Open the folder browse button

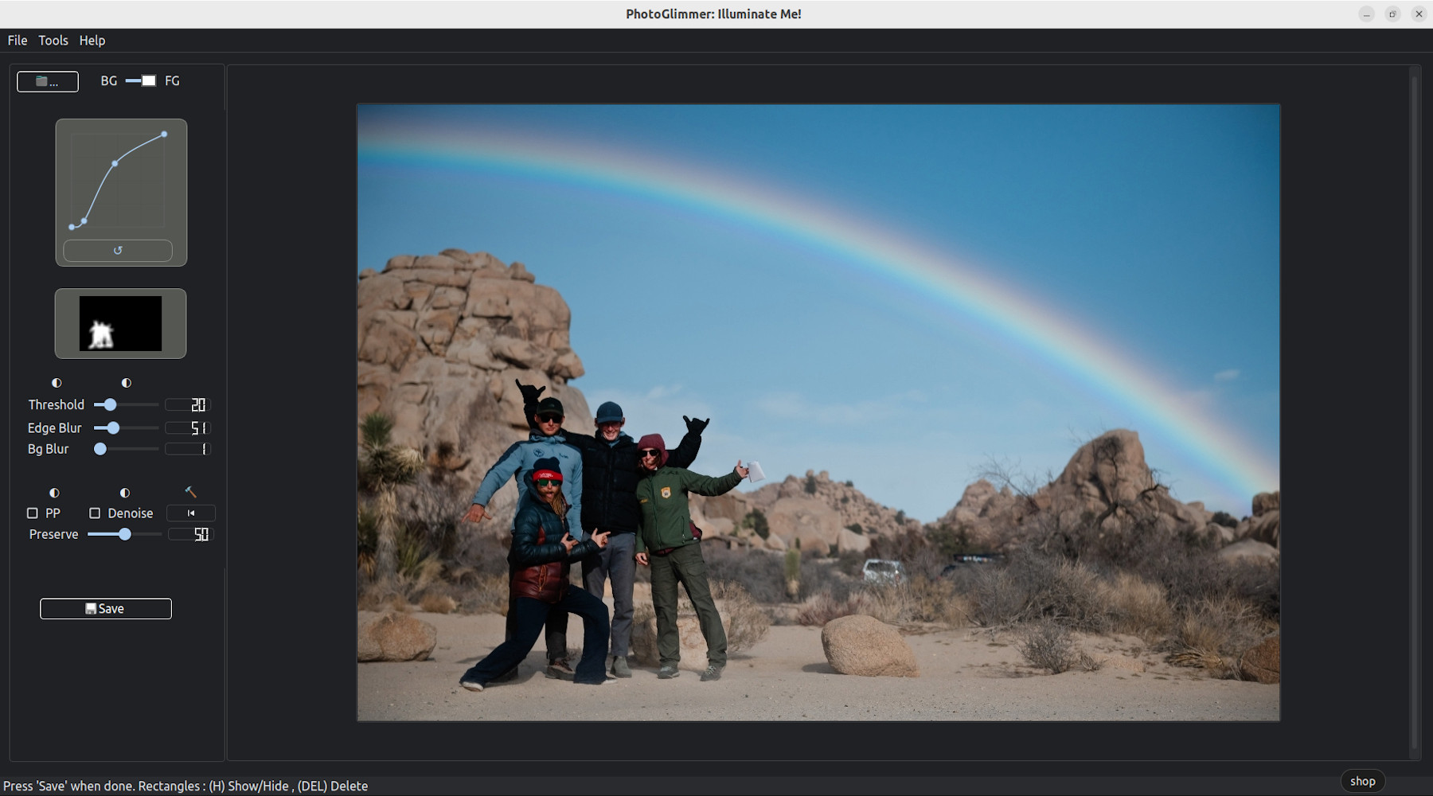tap(48, 81)
